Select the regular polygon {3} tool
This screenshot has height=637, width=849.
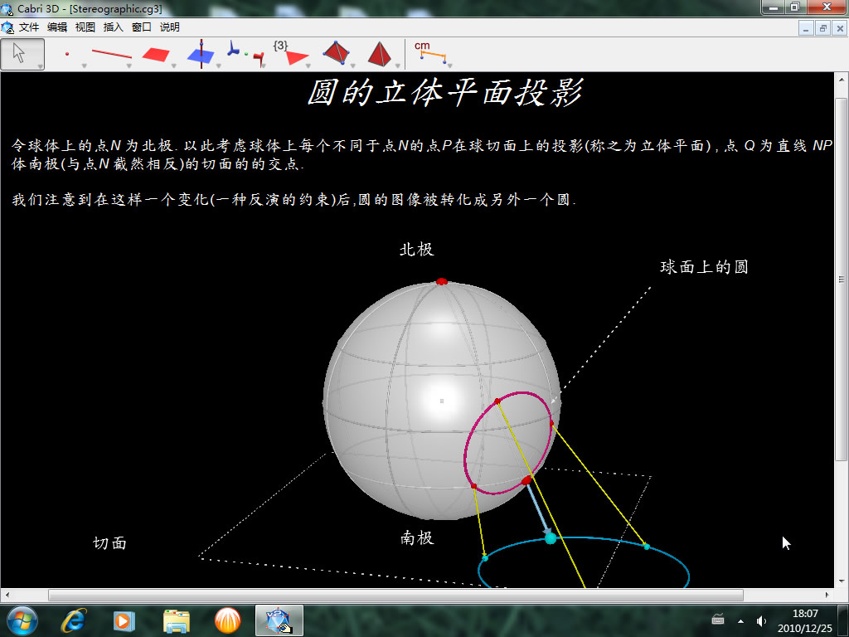[290, 54]
